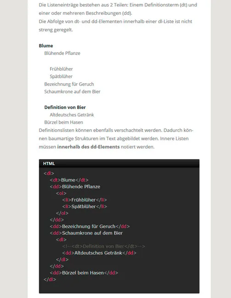Click the code line with dt Blume
Viewport: 231px width, 298px height.
tap(69, 180)
